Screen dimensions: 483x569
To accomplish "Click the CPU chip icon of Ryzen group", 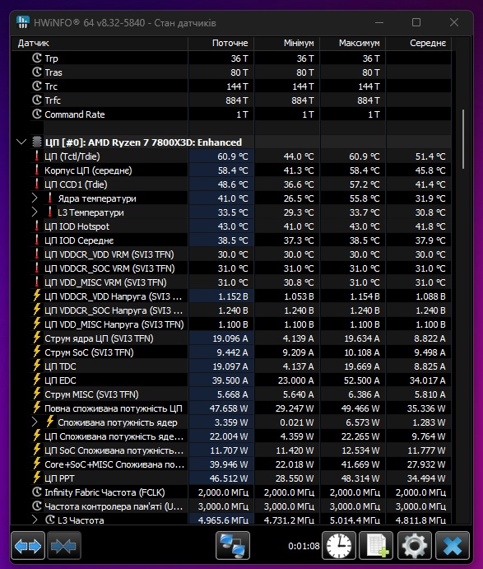I will coord(37,142).
